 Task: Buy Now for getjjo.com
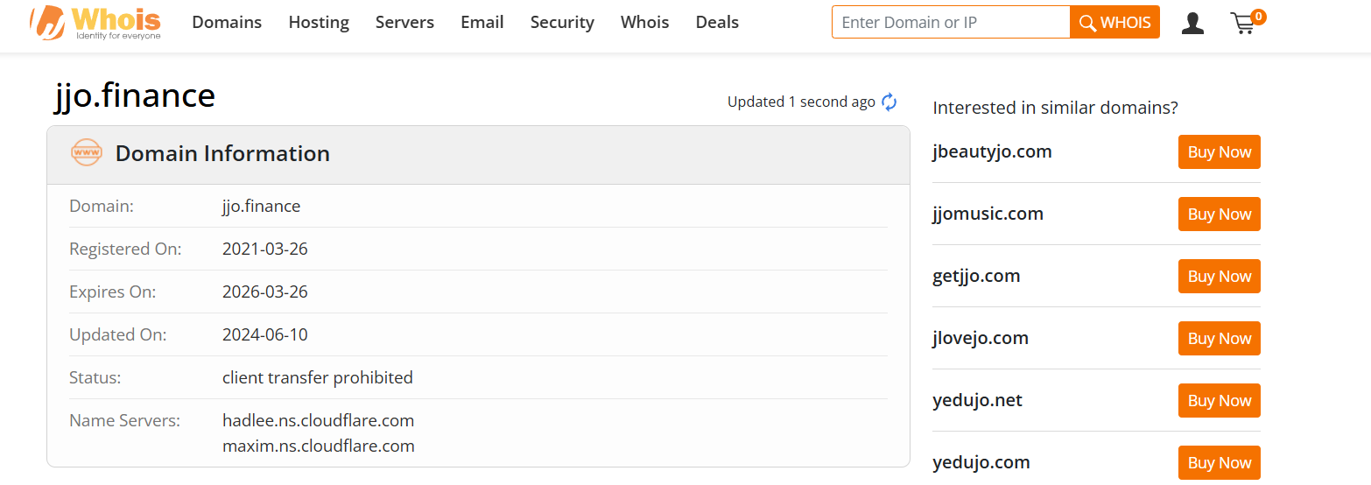[1220, 276]
